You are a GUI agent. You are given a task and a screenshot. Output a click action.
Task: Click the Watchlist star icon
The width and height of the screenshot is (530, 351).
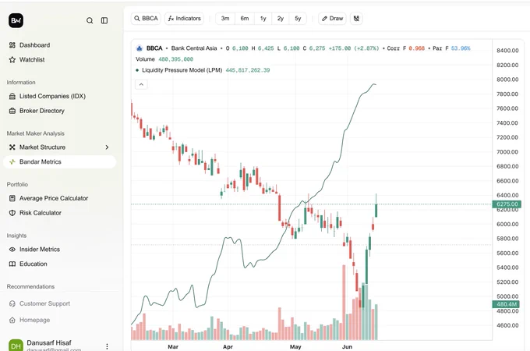12,59
